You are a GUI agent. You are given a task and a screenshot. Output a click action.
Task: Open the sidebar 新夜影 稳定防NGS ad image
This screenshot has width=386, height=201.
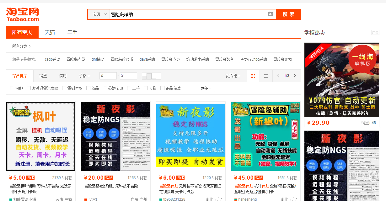click(342, 166)
